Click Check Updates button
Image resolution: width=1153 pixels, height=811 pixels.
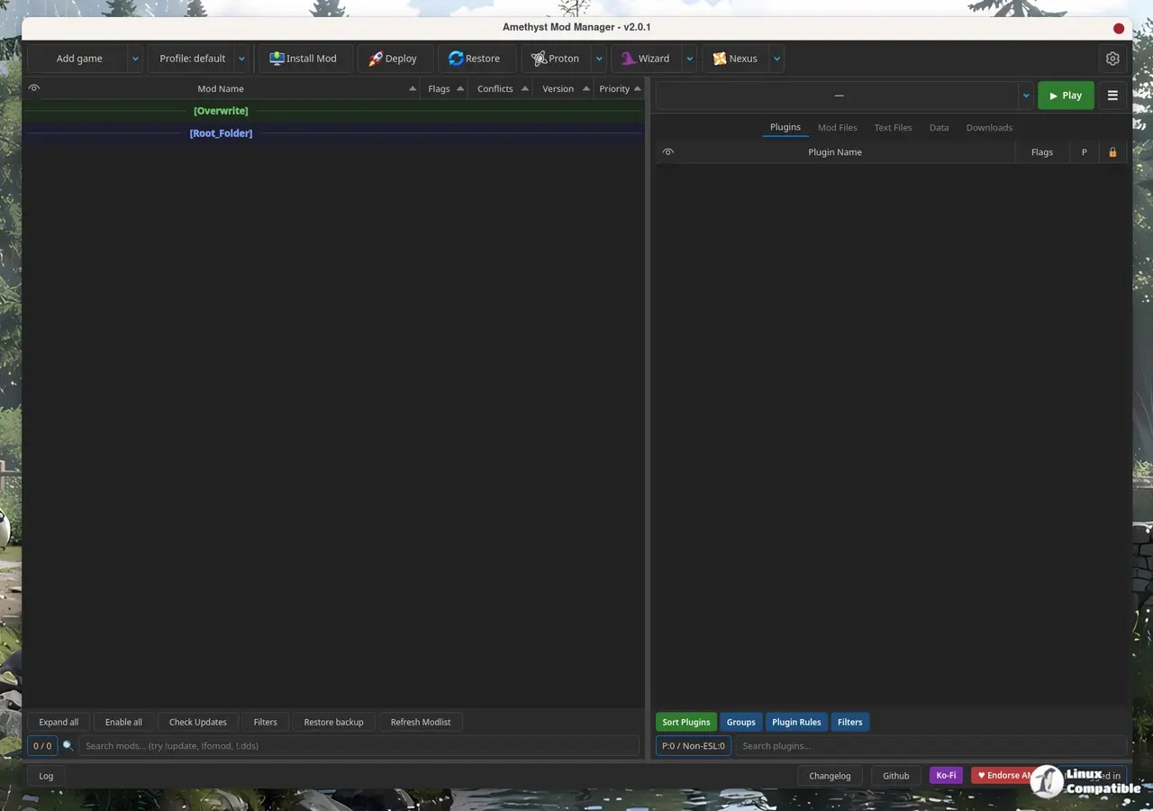coord(198,722)
